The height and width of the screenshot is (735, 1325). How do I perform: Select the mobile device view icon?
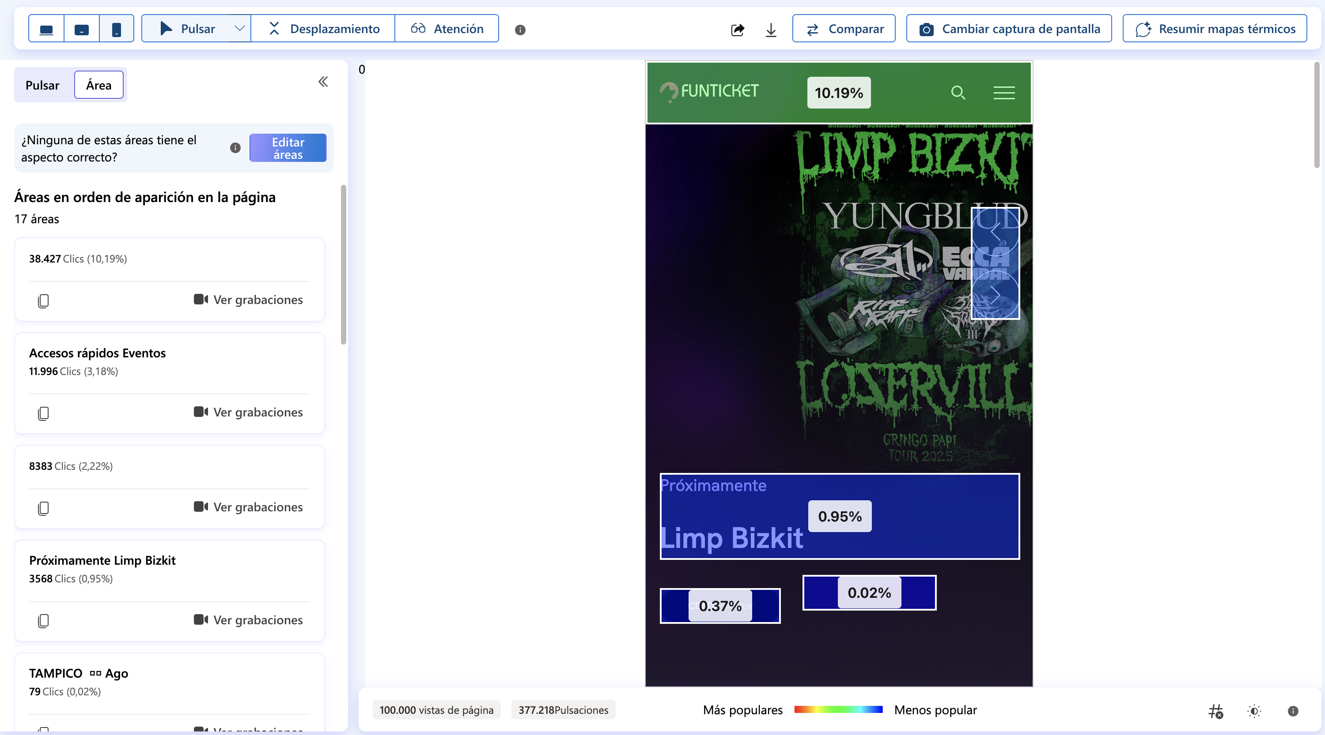117,28
